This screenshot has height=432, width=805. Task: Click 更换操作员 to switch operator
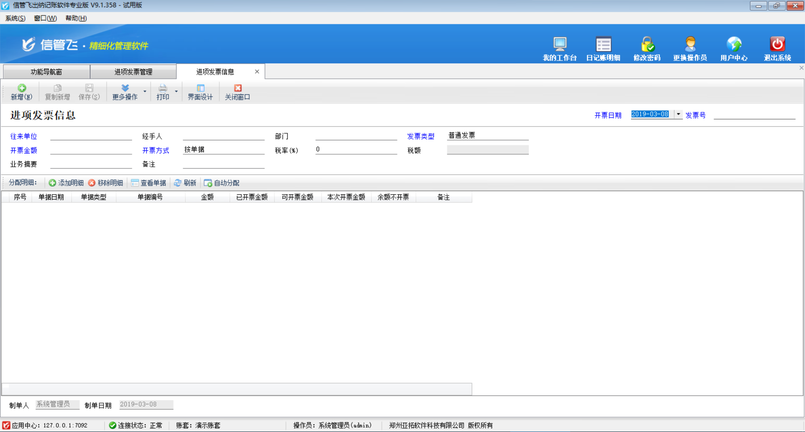pyautogui.click(x=690, y=47)
